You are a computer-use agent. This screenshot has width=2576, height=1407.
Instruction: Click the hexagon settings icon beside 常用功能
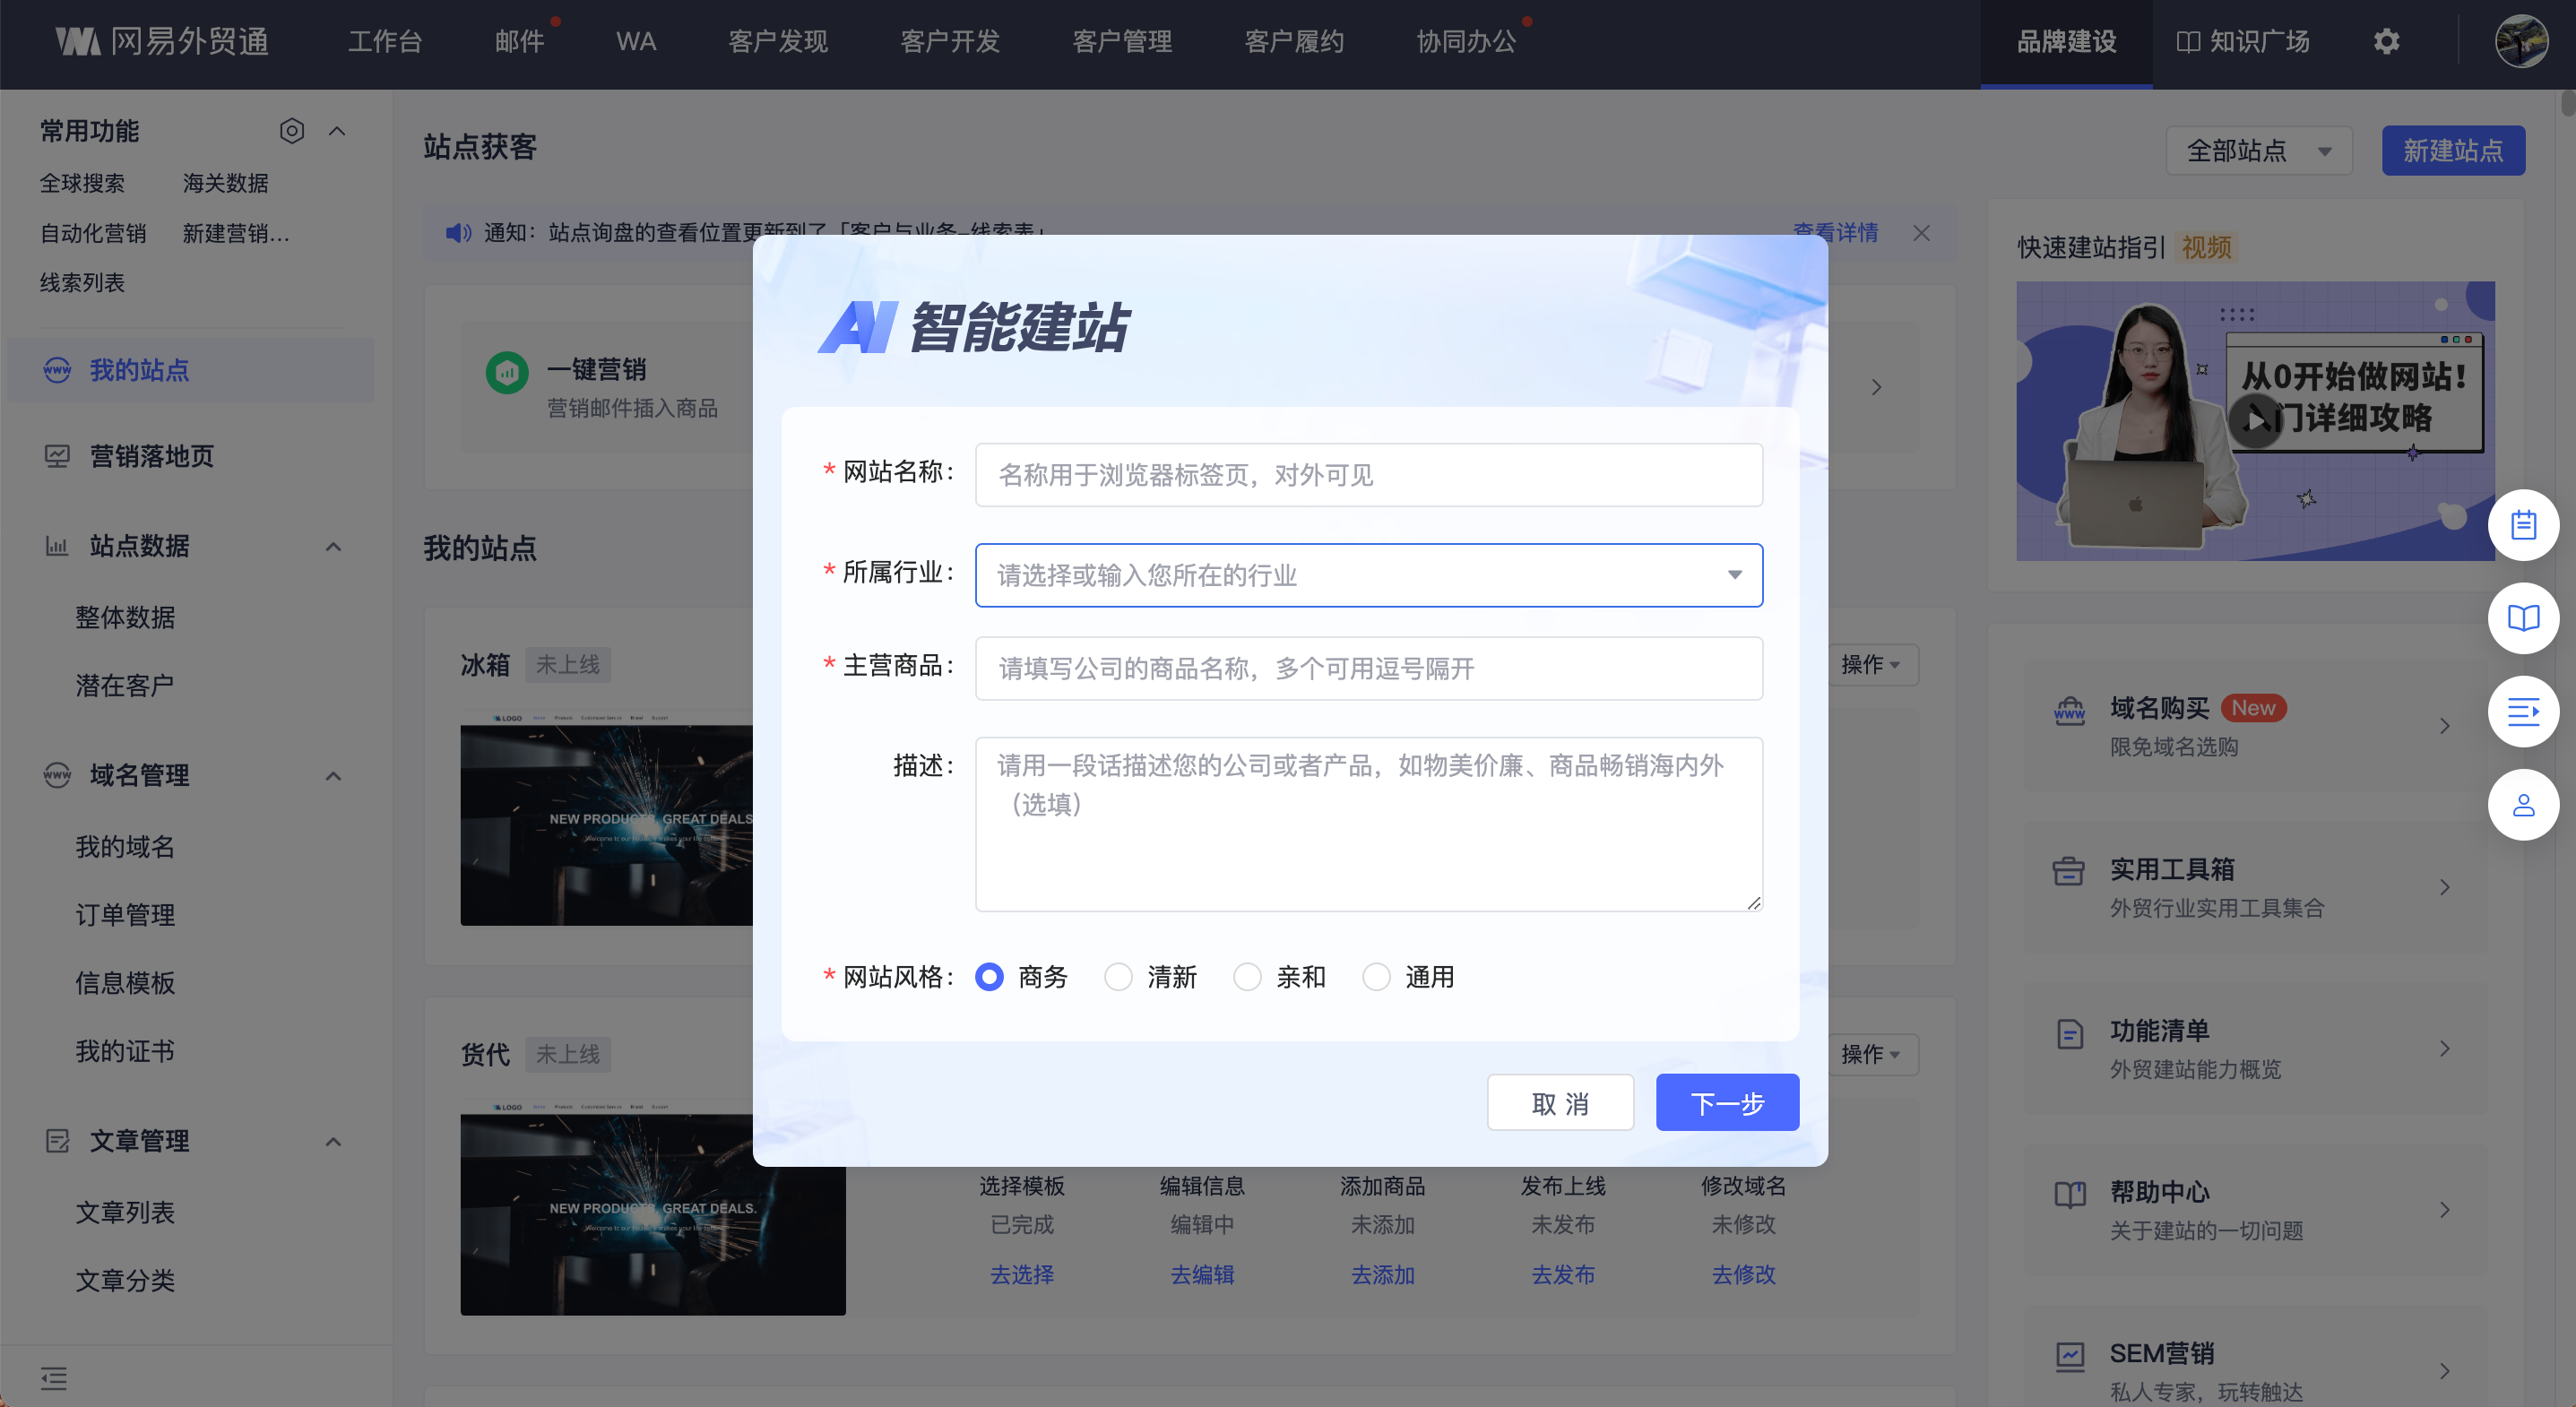coord(291,131)
